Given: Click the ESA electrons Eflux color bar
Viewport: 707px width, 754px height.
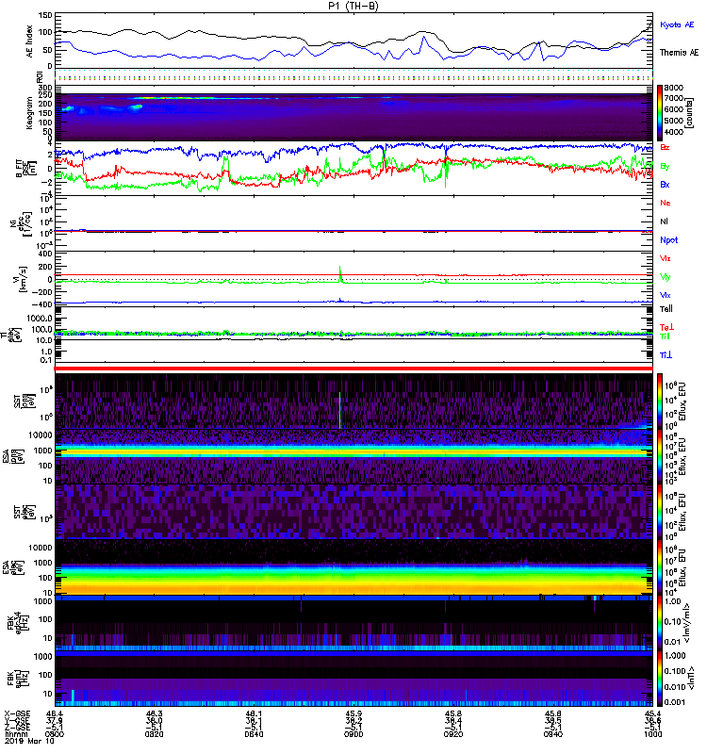Looking at the screenshot, I should 660,567.
